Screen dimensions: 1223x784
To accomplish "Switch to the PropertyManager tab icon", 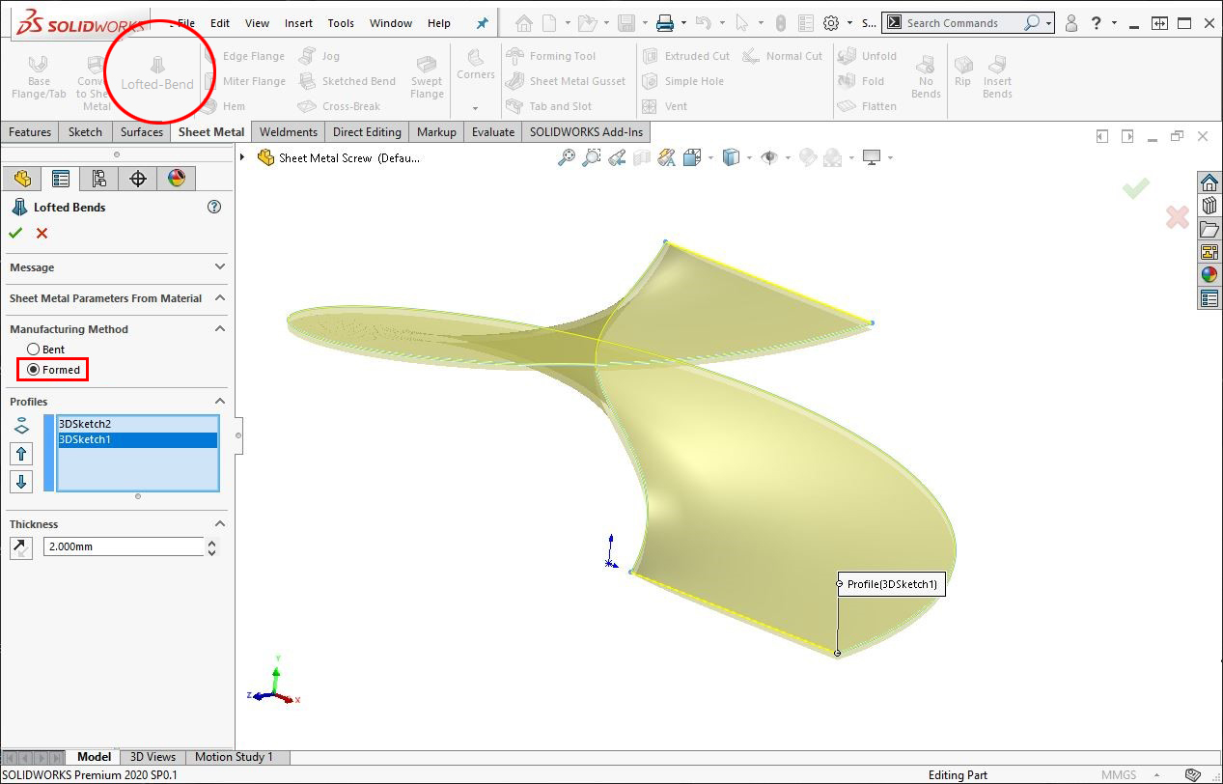I will [61, 179].
